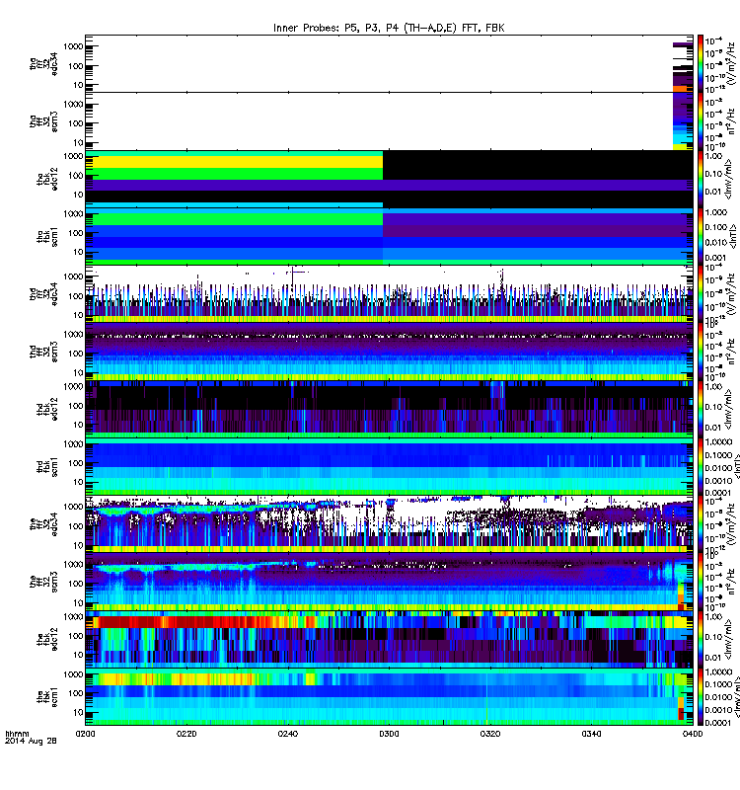This screenshot has height=790, width=740.
Task: Click the color bar beside thd fff scm3 panel
Action: point(701,352)
